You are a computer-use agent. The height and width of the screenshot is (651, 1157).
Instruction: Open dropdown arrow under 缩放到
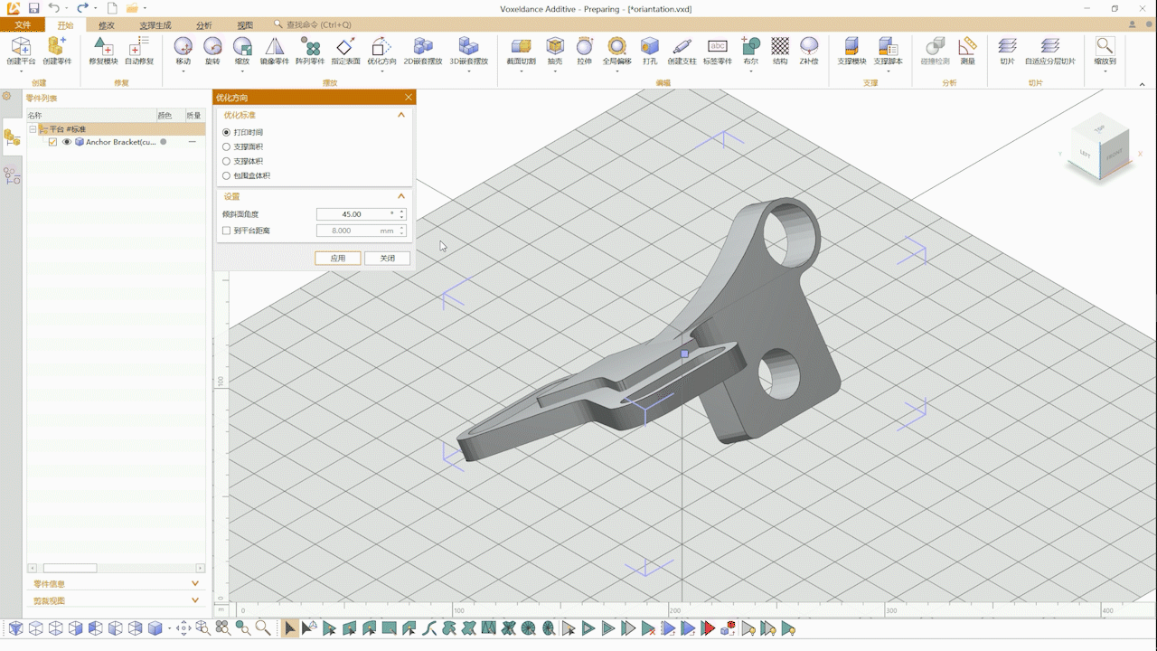point(1105,71)
